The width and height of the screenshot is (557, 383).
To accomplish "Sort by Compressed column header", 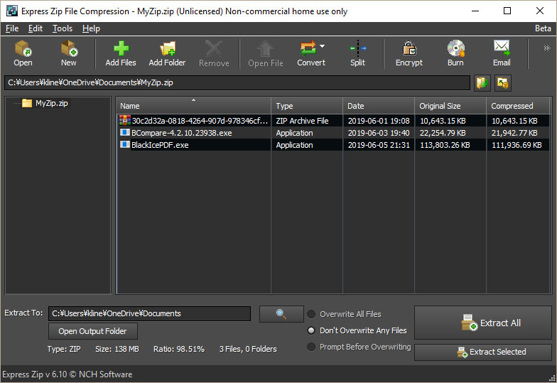I will [519, 106].
